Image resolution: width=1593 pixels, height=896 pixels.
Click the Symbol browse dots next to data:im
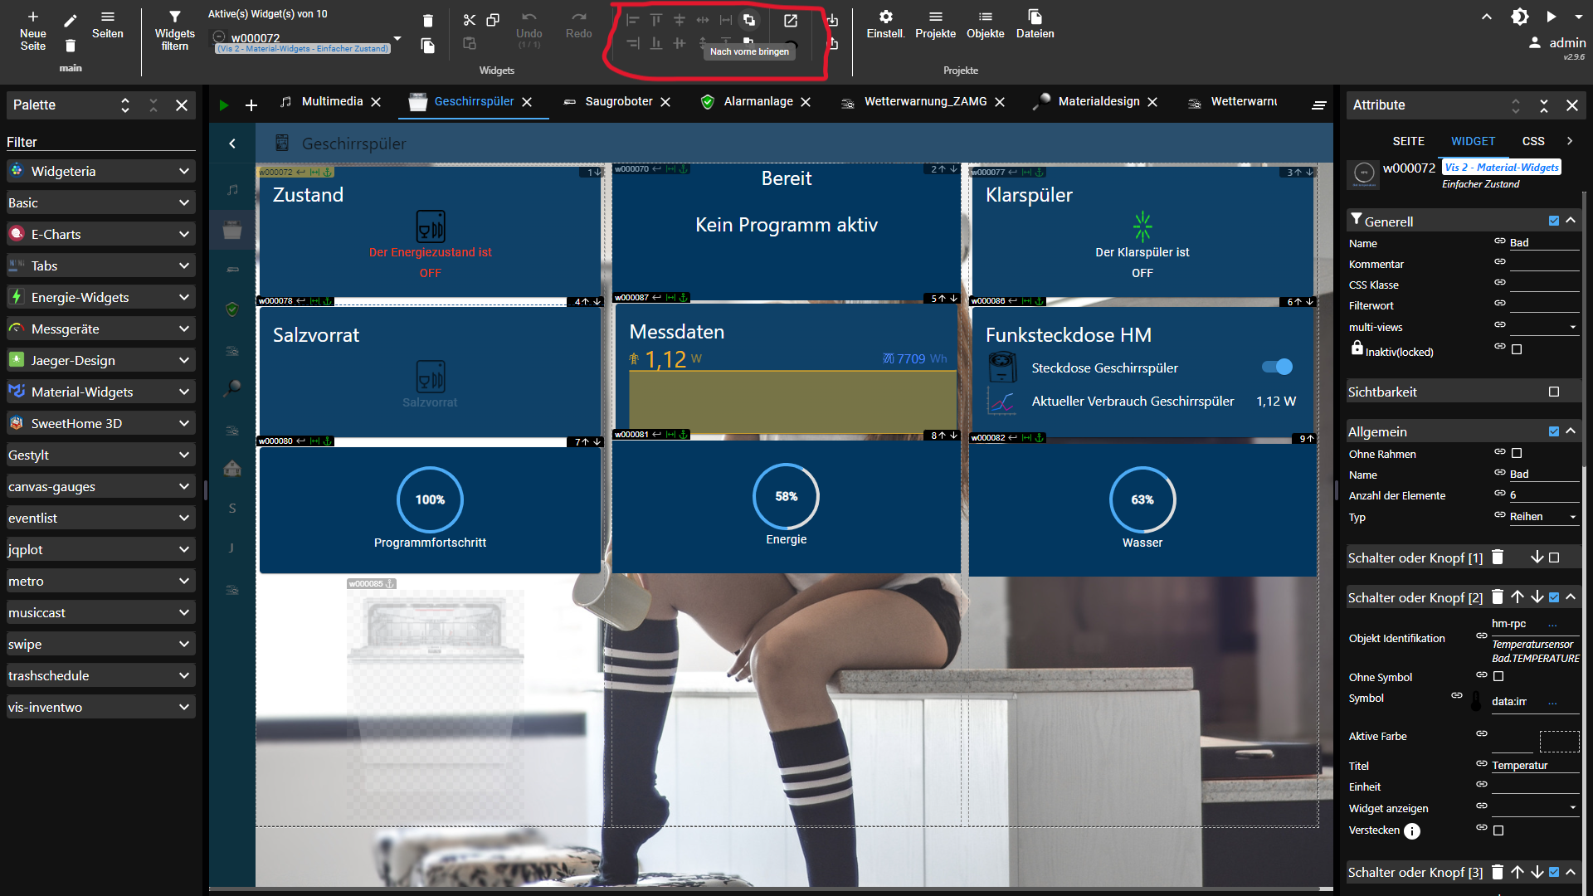pyautogui.click(x=1552, y=702)
